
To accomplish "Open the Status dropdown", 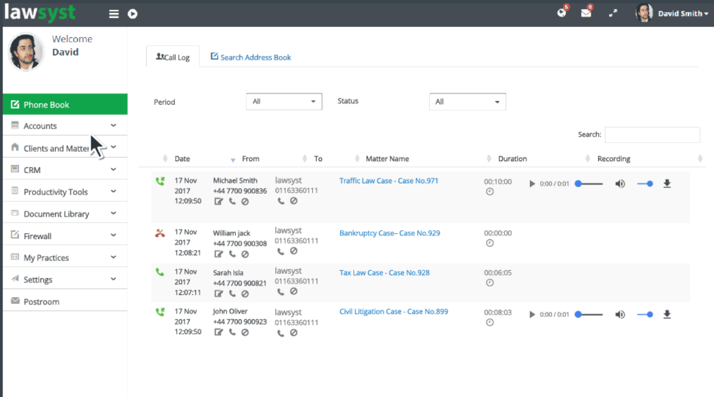I will click(467, 102).
